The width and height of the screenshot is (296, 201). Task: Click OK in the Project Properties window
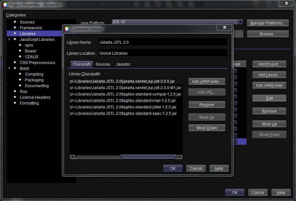[x=235, y=192]
